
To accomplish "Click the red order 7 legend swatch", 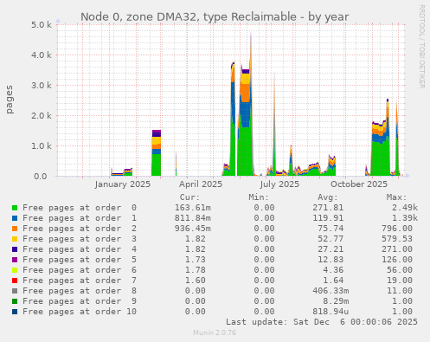I will point(15,281).
